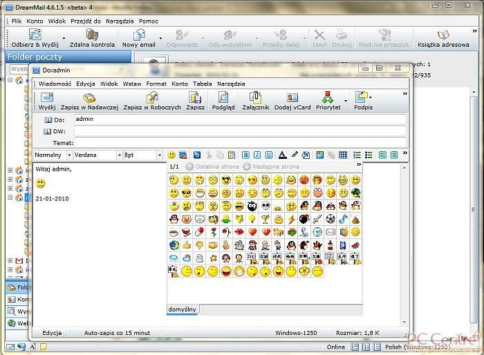
Task: Click the Priorytet icon
Action: pyautogui.click(x=328, y=101)
